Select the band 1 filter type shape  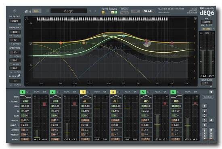pyautogui.click(x=25, y=97)
